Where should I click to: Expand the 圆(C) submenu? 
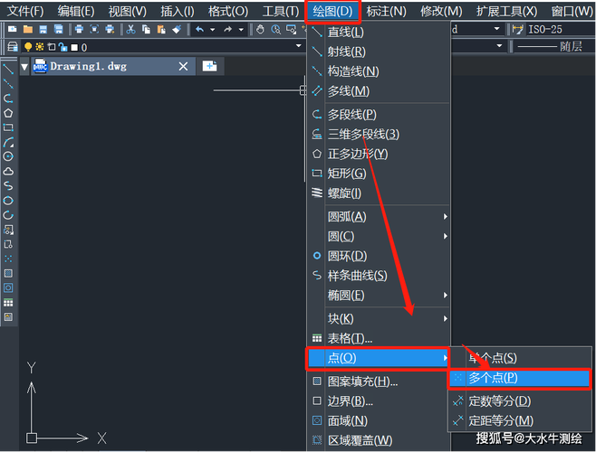445,237
